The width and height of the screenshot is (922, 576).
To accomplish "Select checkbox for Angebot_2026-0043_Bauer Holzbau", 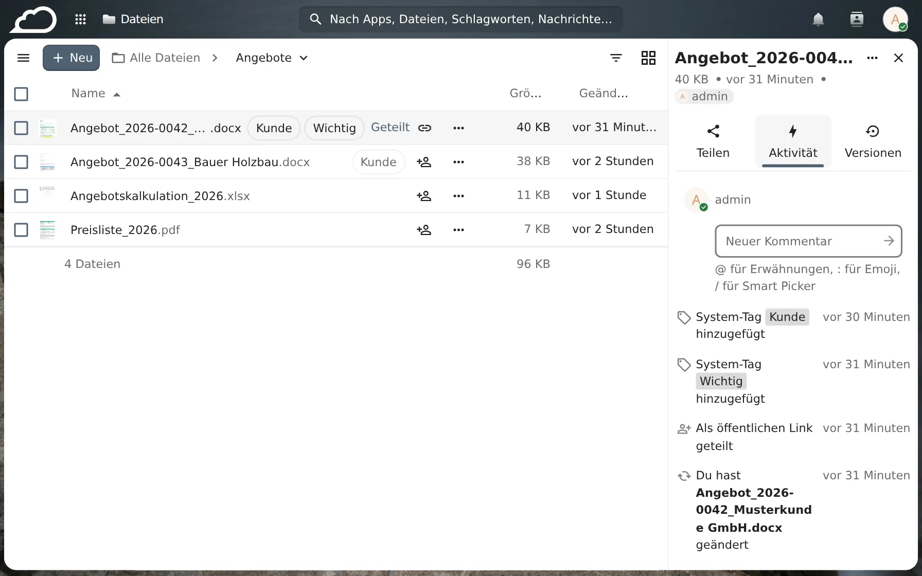I will point(21,162).
